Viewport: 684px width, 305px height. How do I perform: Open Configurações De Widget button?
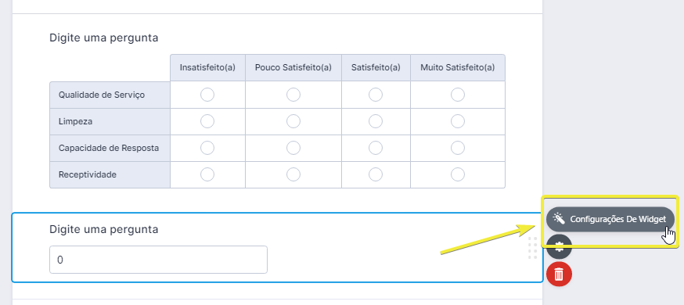point(610,219)
